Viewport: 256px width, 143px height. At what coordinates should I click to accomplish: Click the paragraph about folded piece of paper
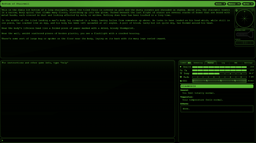point(68,28)
